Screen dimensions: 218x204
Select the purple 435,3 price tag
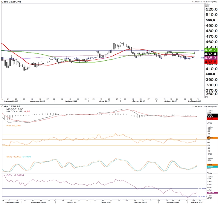click(209, 57)
